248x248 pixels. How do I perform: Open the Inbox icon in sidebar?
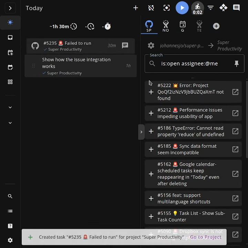pos(10,38)
